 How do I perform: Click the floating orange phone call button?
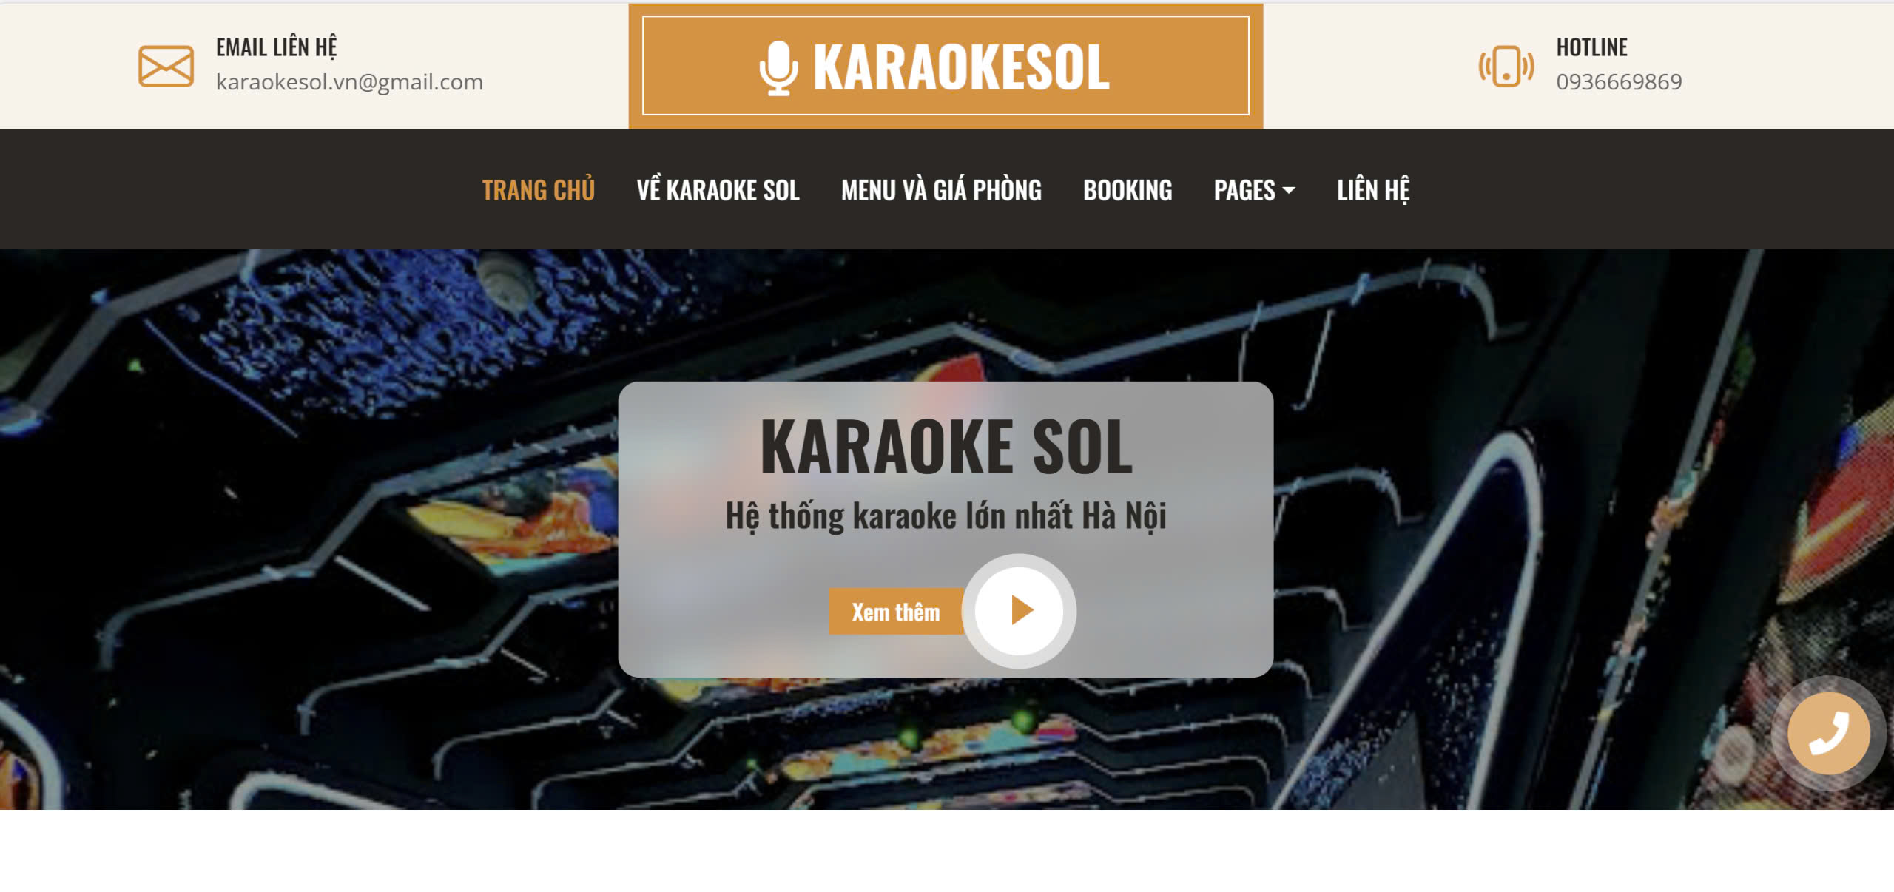[1828, 733]
